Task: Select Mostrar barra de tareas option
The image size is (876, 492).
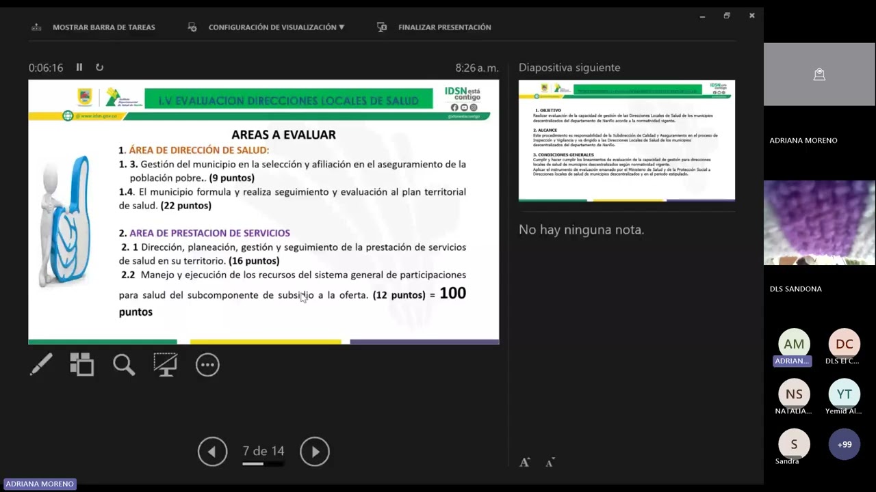Action: click(x=104, y=27)
